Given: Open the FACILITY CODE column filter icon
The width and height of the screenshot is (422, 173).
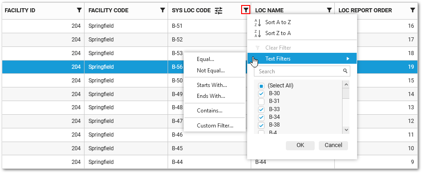Looking at the screenshot, I should pyautogui.click(x=162, y=10).
